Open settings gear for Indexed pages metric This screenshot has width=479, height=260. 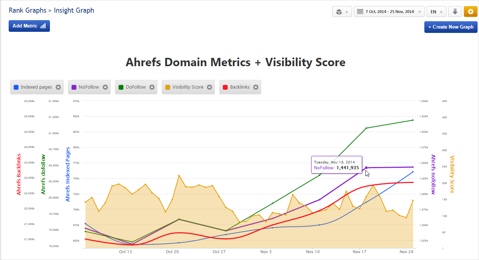pos(58,87)
